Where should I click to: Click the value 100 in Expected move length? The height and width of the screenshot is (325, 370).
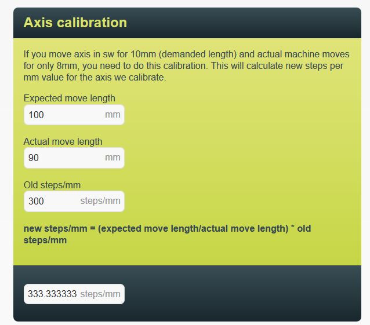(x=36, y=115)
